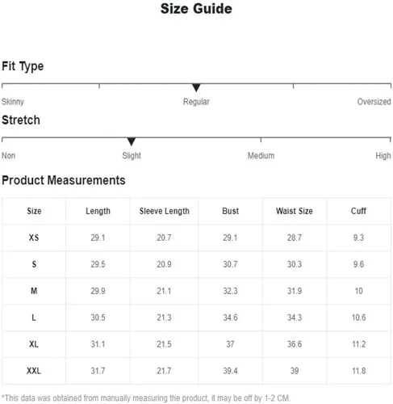Select the M size row label
Image resolution: width=393 pixels, height=404 pixels.
click(34, 291)
